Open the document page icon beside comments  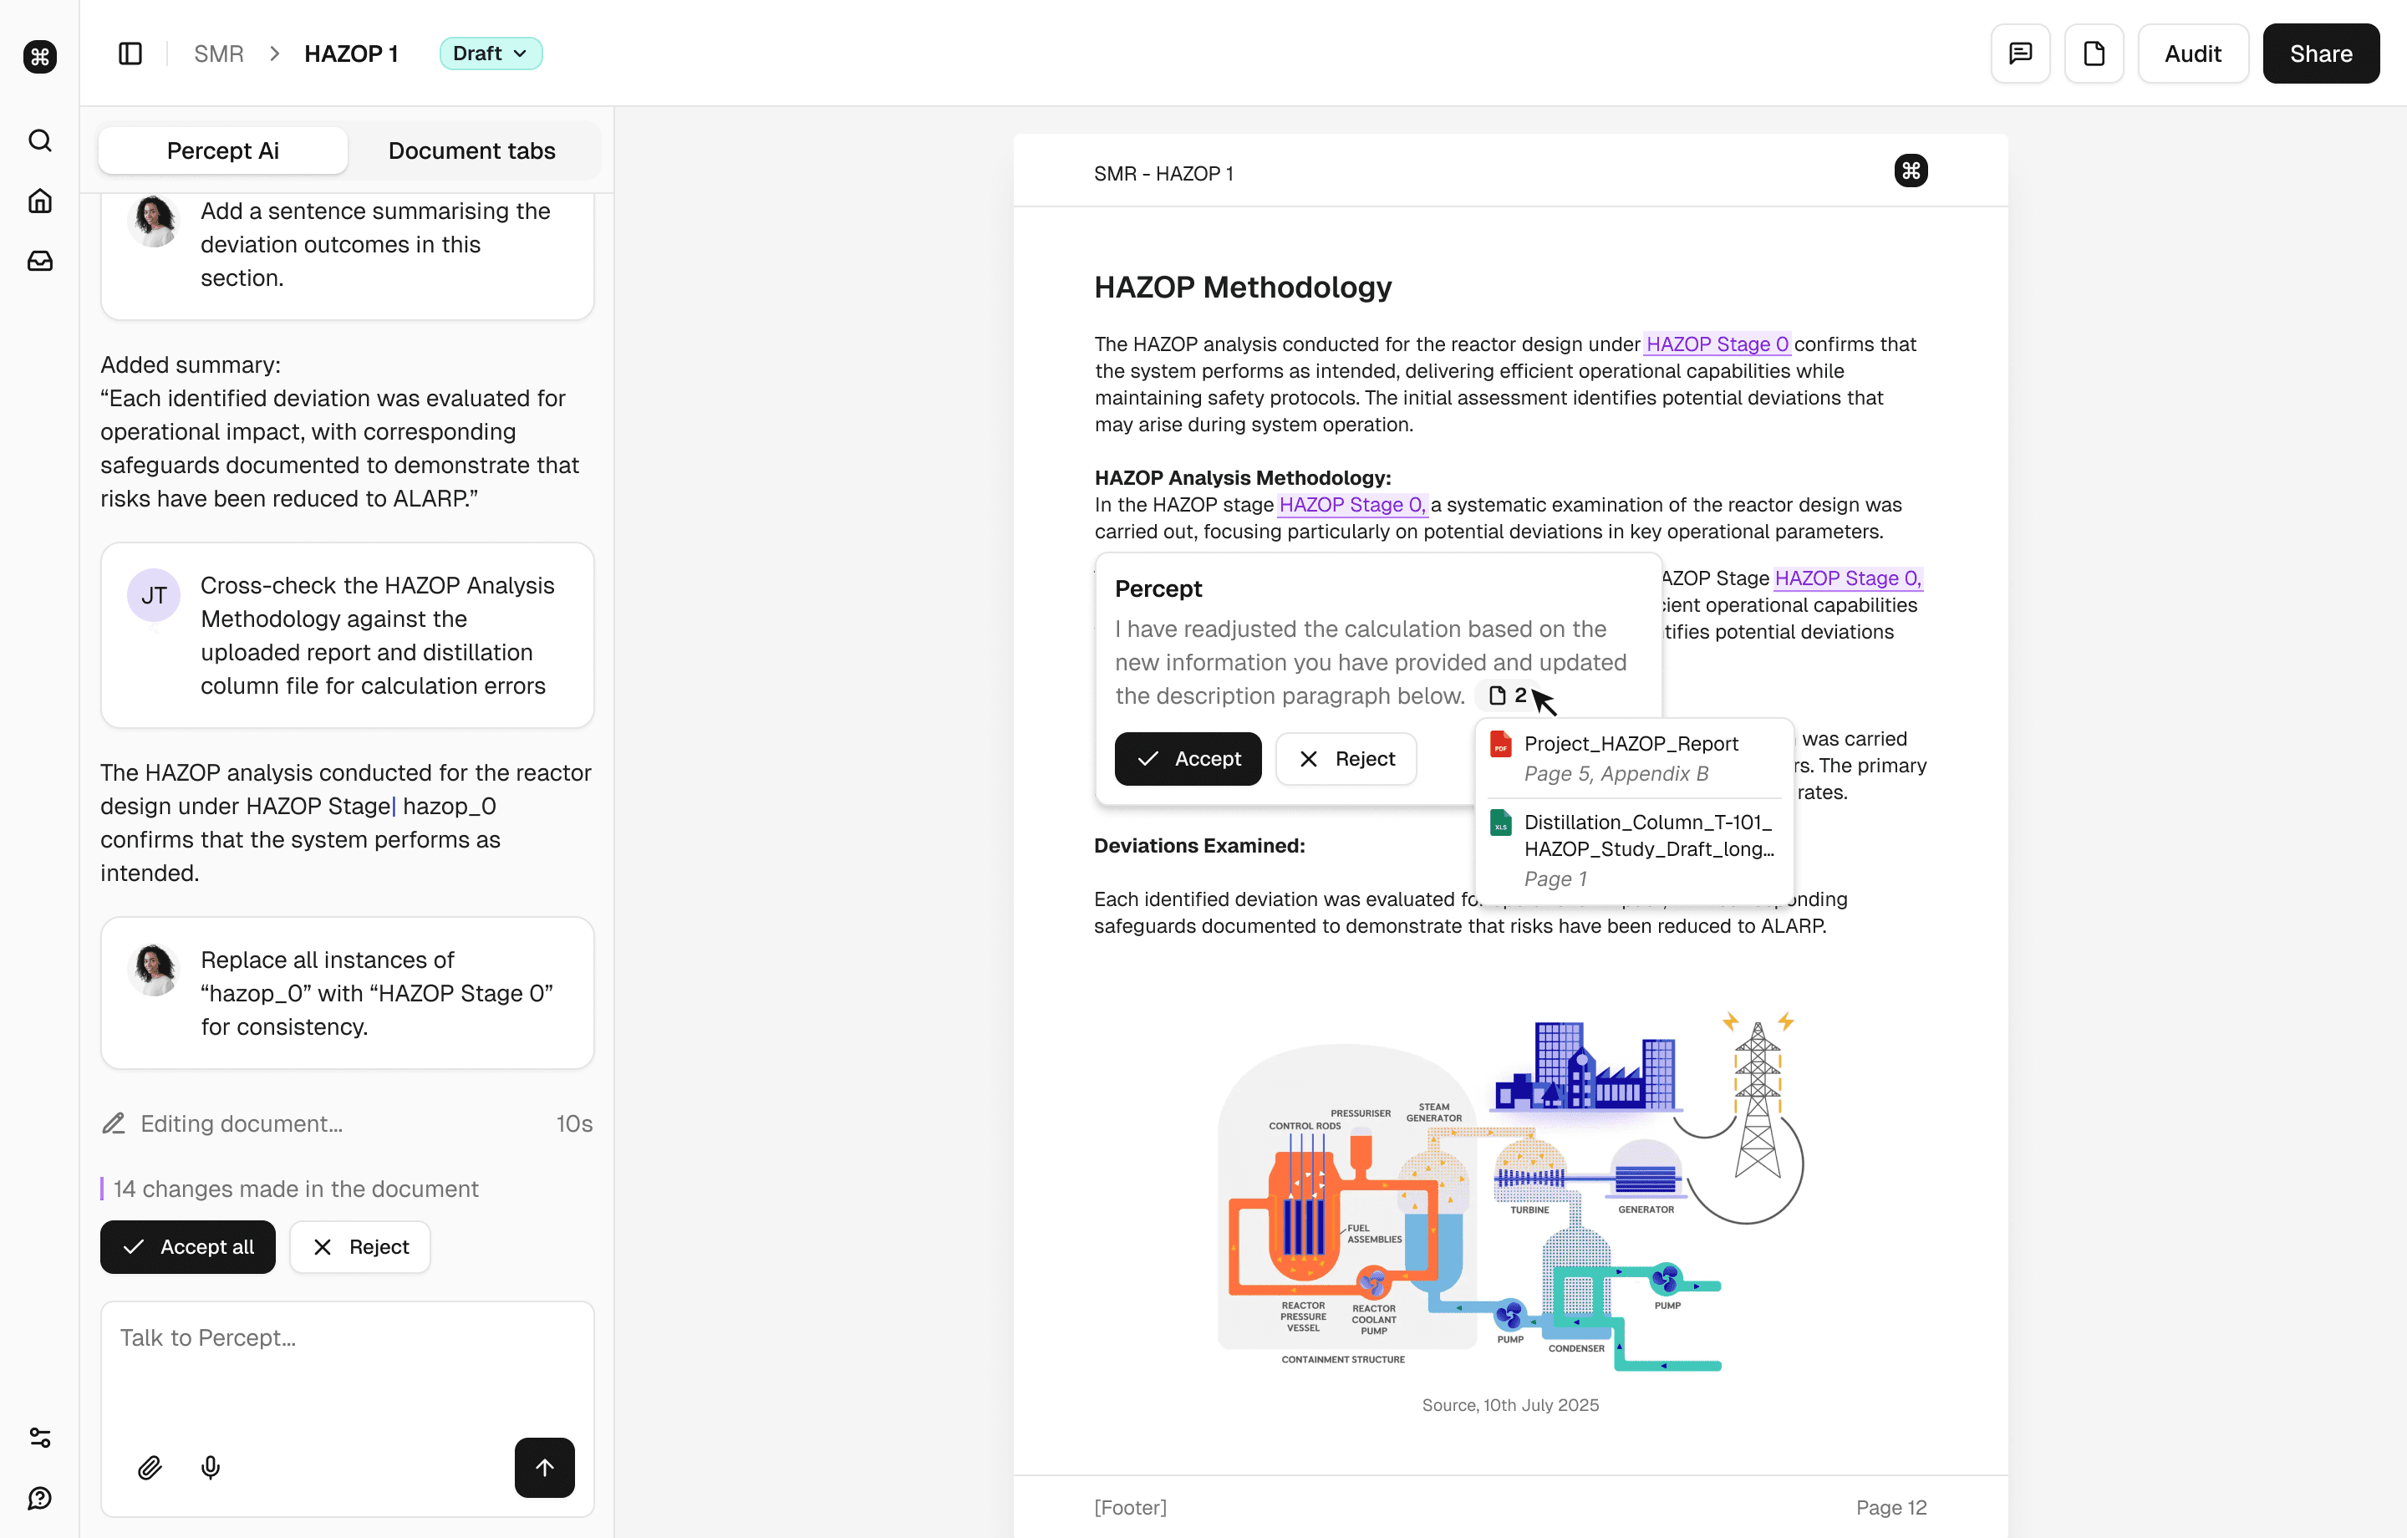2094,53
